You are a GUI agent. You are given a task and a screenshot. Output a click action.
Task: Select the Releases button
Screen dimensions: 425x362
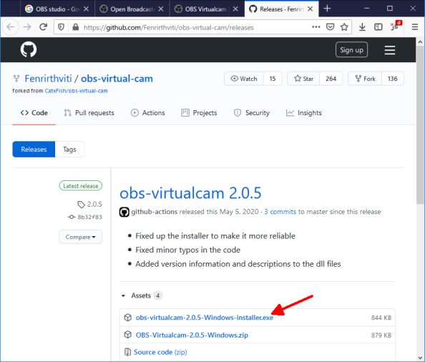(34, 150)
